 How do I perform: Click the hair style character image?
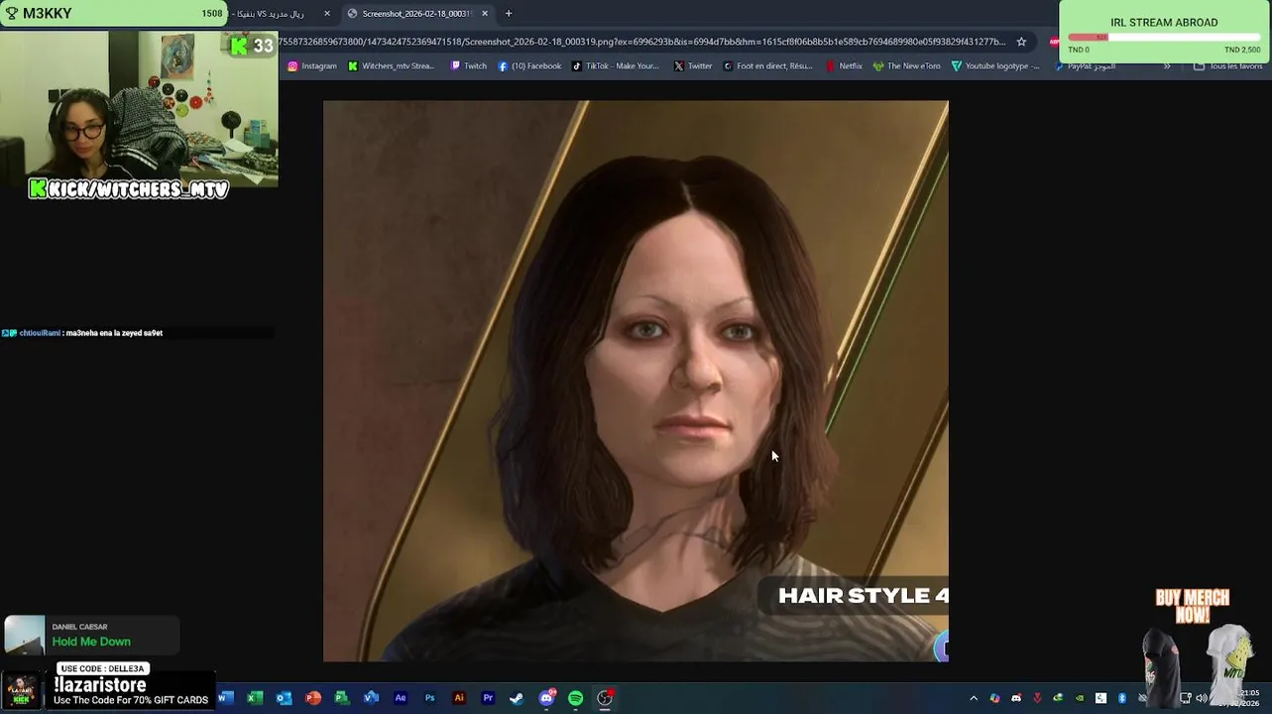click(636, 381)
